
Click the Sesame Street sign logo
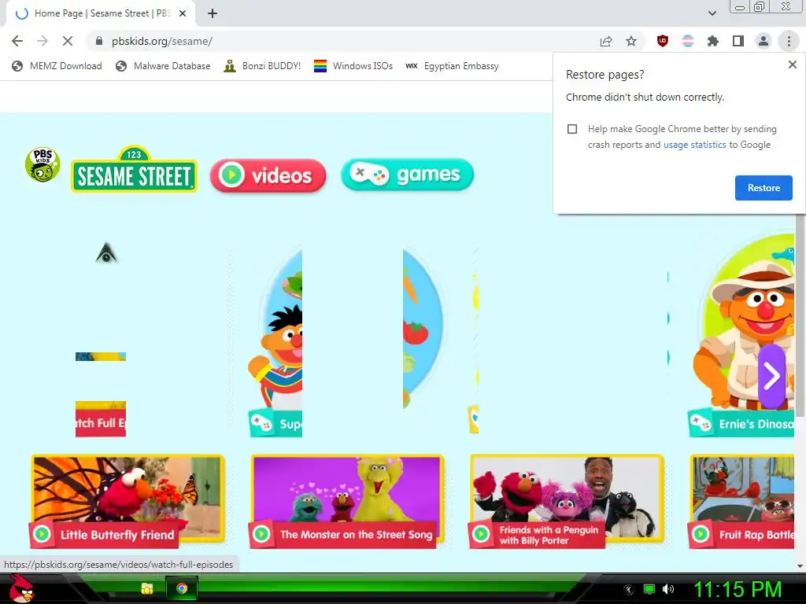pyautogui.click(x=134, y=170)
